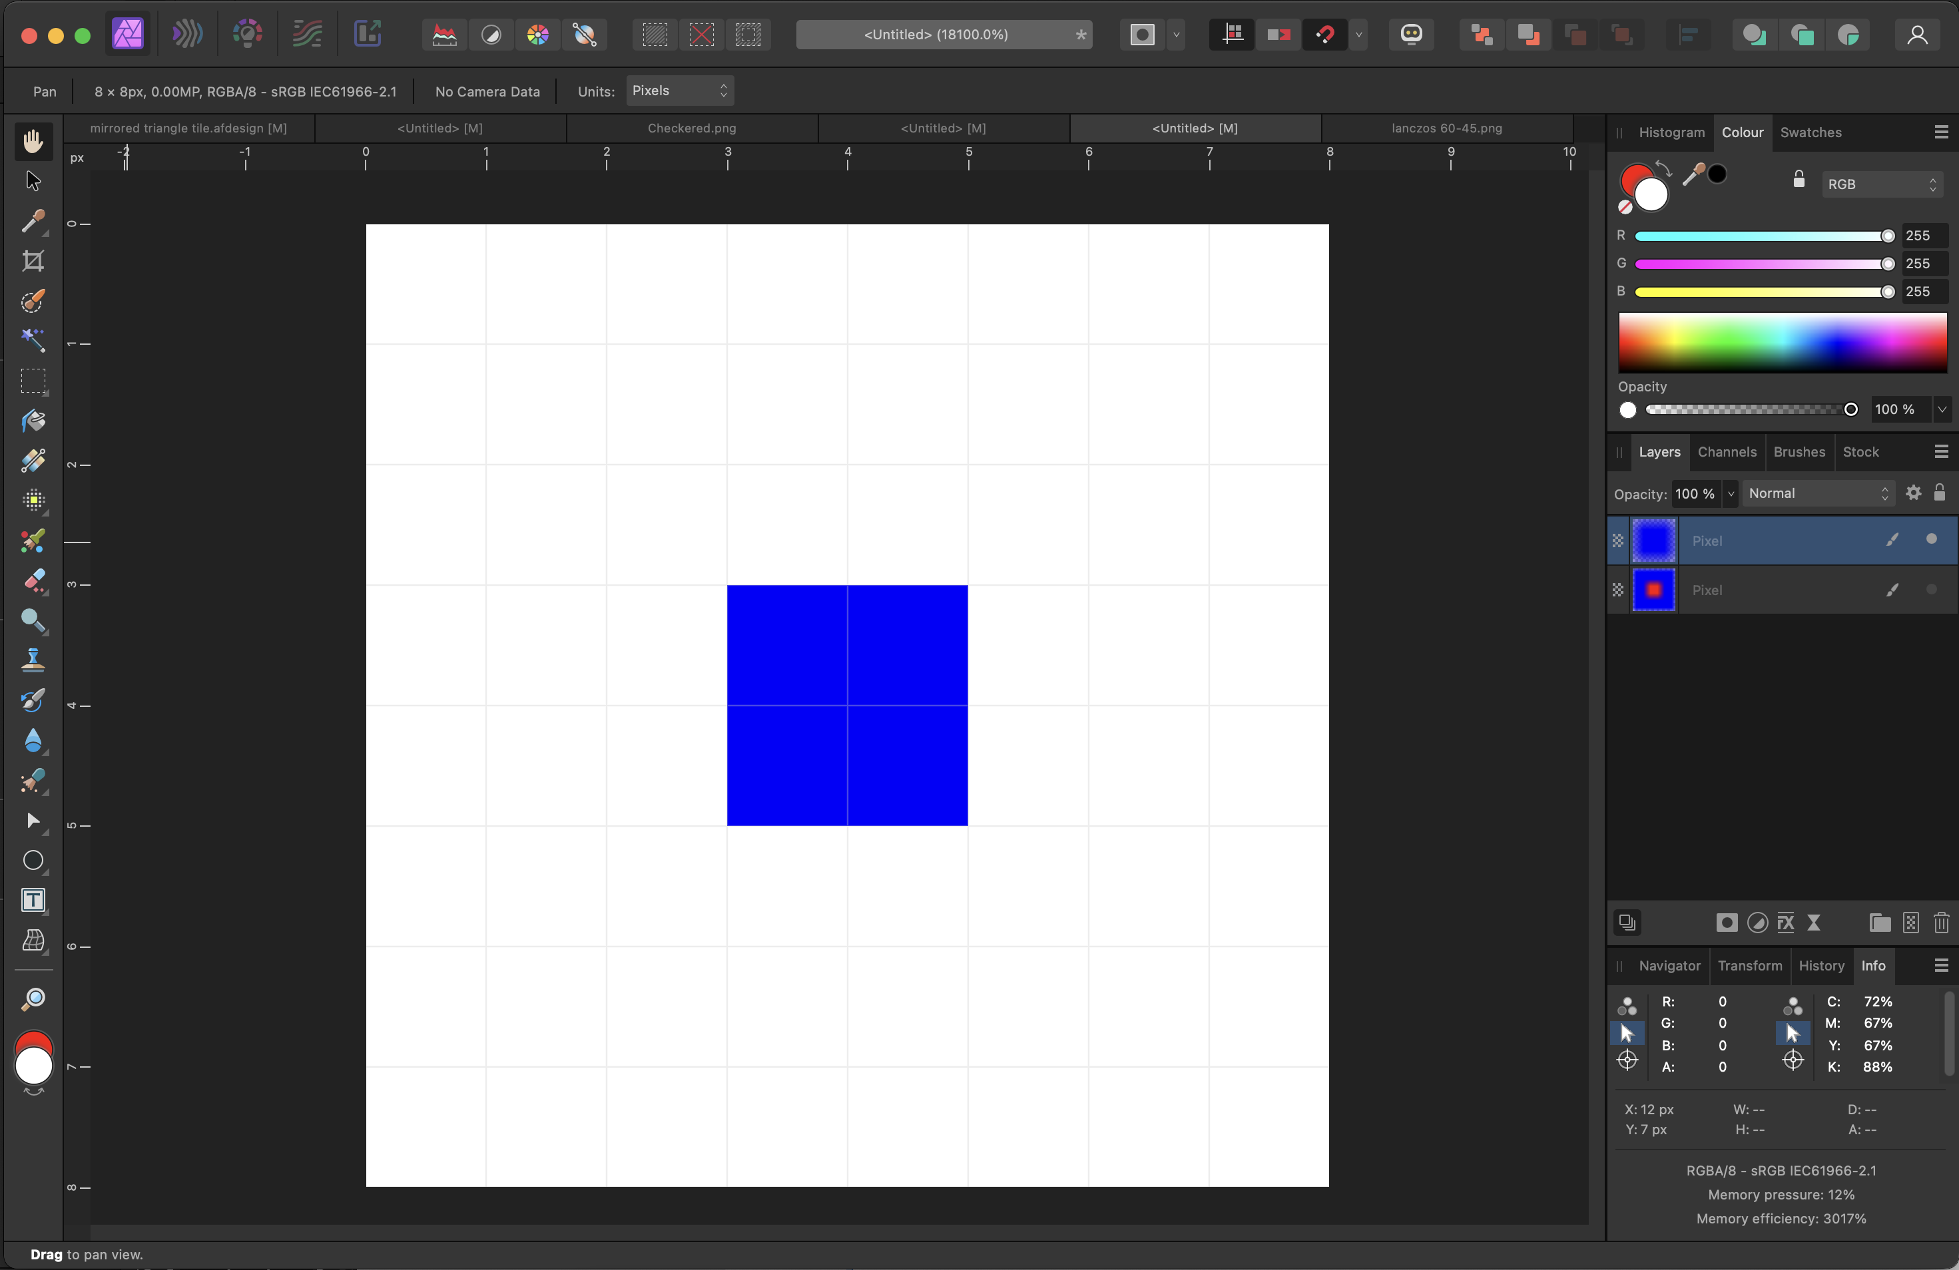The image size is (1959, 1270).
Task: Apply Auto Colours from toolbar
Action: point(537,35)
